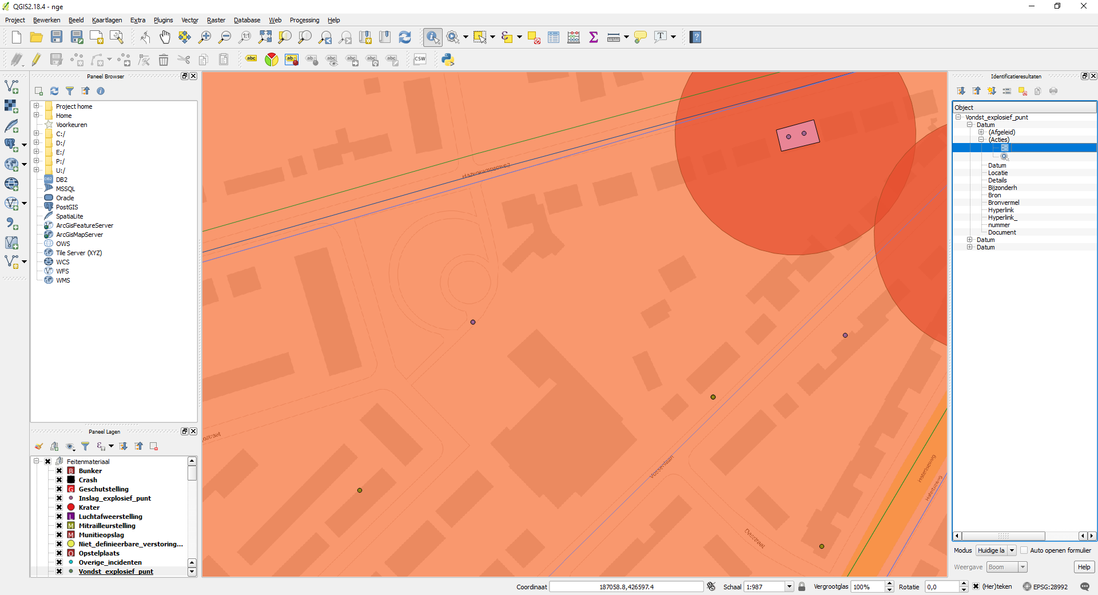Open the statistical summary sigma icon
The image size is (1098, 595).
594,37
